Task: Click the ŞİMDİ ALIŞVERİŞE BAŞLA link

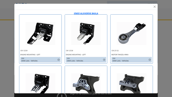Action: point(86,13)
